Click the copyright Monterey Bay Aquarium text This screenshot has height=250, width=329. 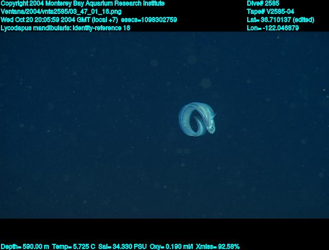click(x=83, y=3)
